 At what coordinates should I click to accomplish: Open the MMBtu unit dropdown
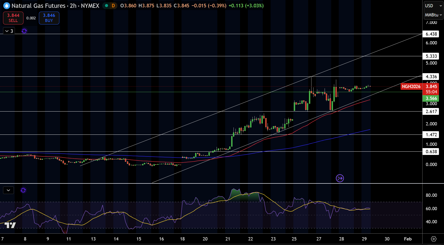point(433,15)
